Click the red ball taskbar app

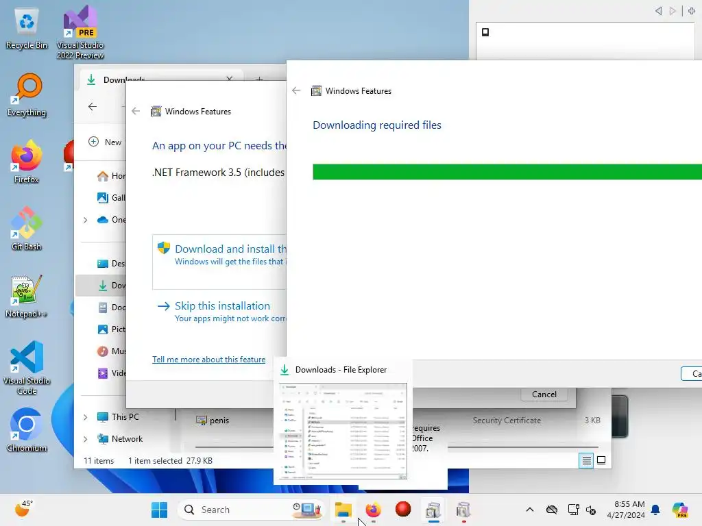[403, 510]
